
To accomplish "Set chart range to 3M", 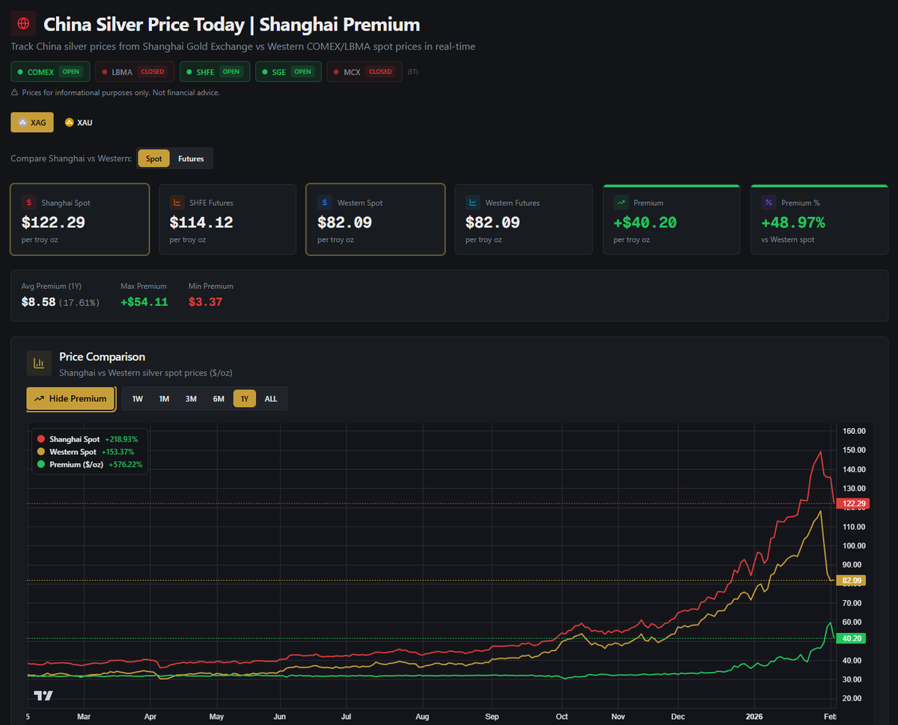I will click(x=191, y=399).
